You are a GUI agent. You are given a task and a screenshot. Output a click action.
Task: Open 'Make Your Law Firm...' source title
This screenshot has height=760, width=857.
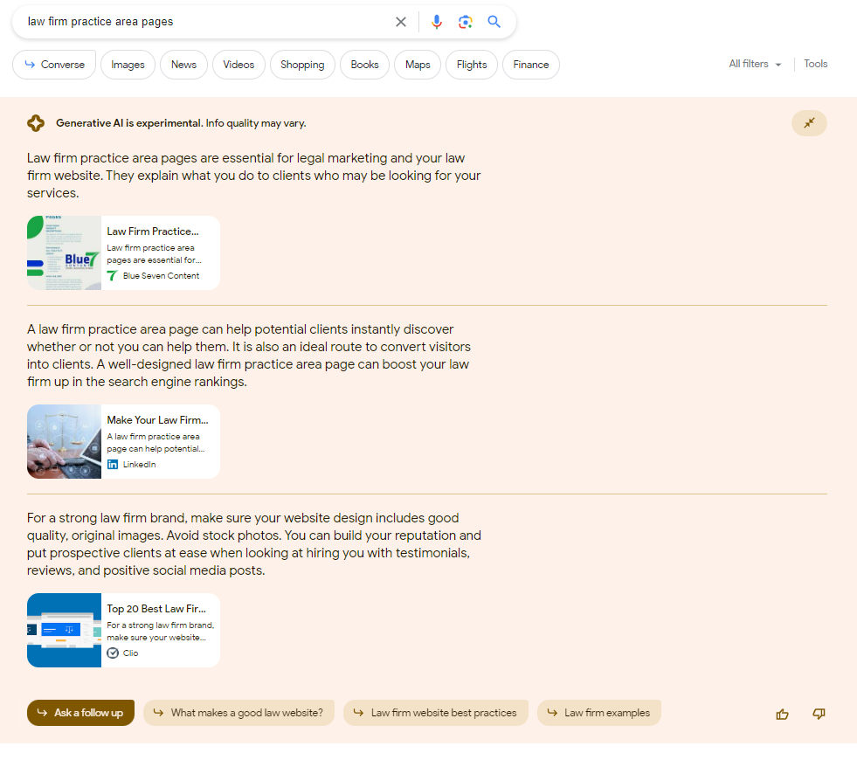pyautogui.click(x=157, y=420)
